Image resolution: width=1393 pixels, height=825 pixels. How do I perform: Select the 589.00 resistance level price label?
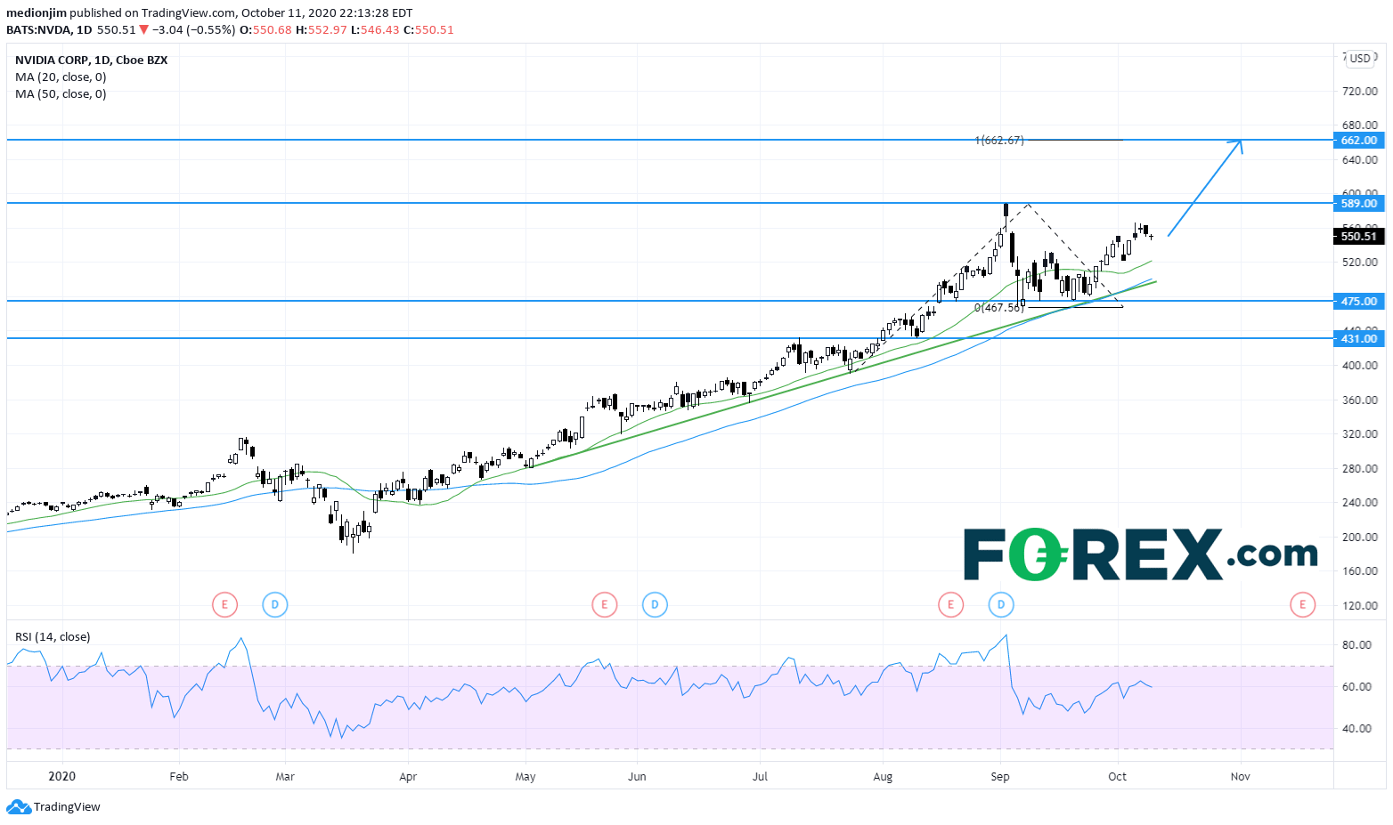1359,203
